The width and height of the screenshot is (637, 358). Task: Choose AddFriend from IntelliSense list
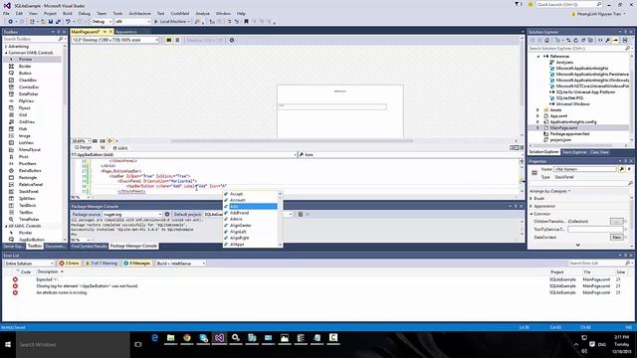coord(239,213)
